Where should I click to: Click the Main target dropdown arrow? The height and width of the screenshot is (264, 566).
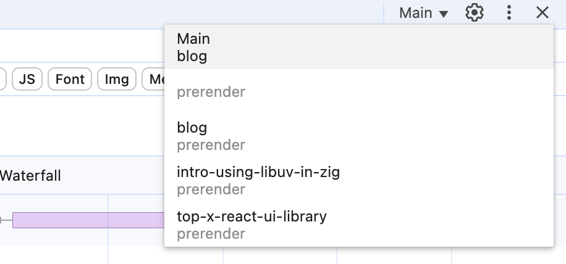444,14
